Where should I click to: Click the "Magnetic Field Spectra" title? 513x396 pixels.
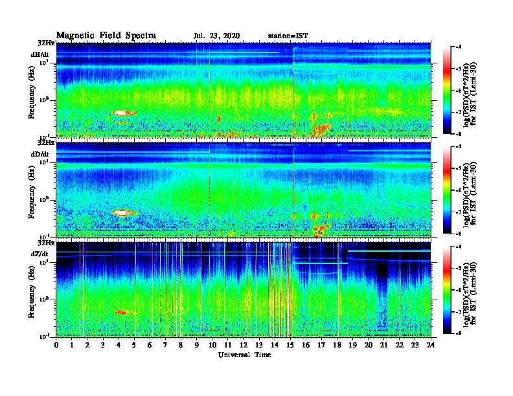[x=106, y=36]
